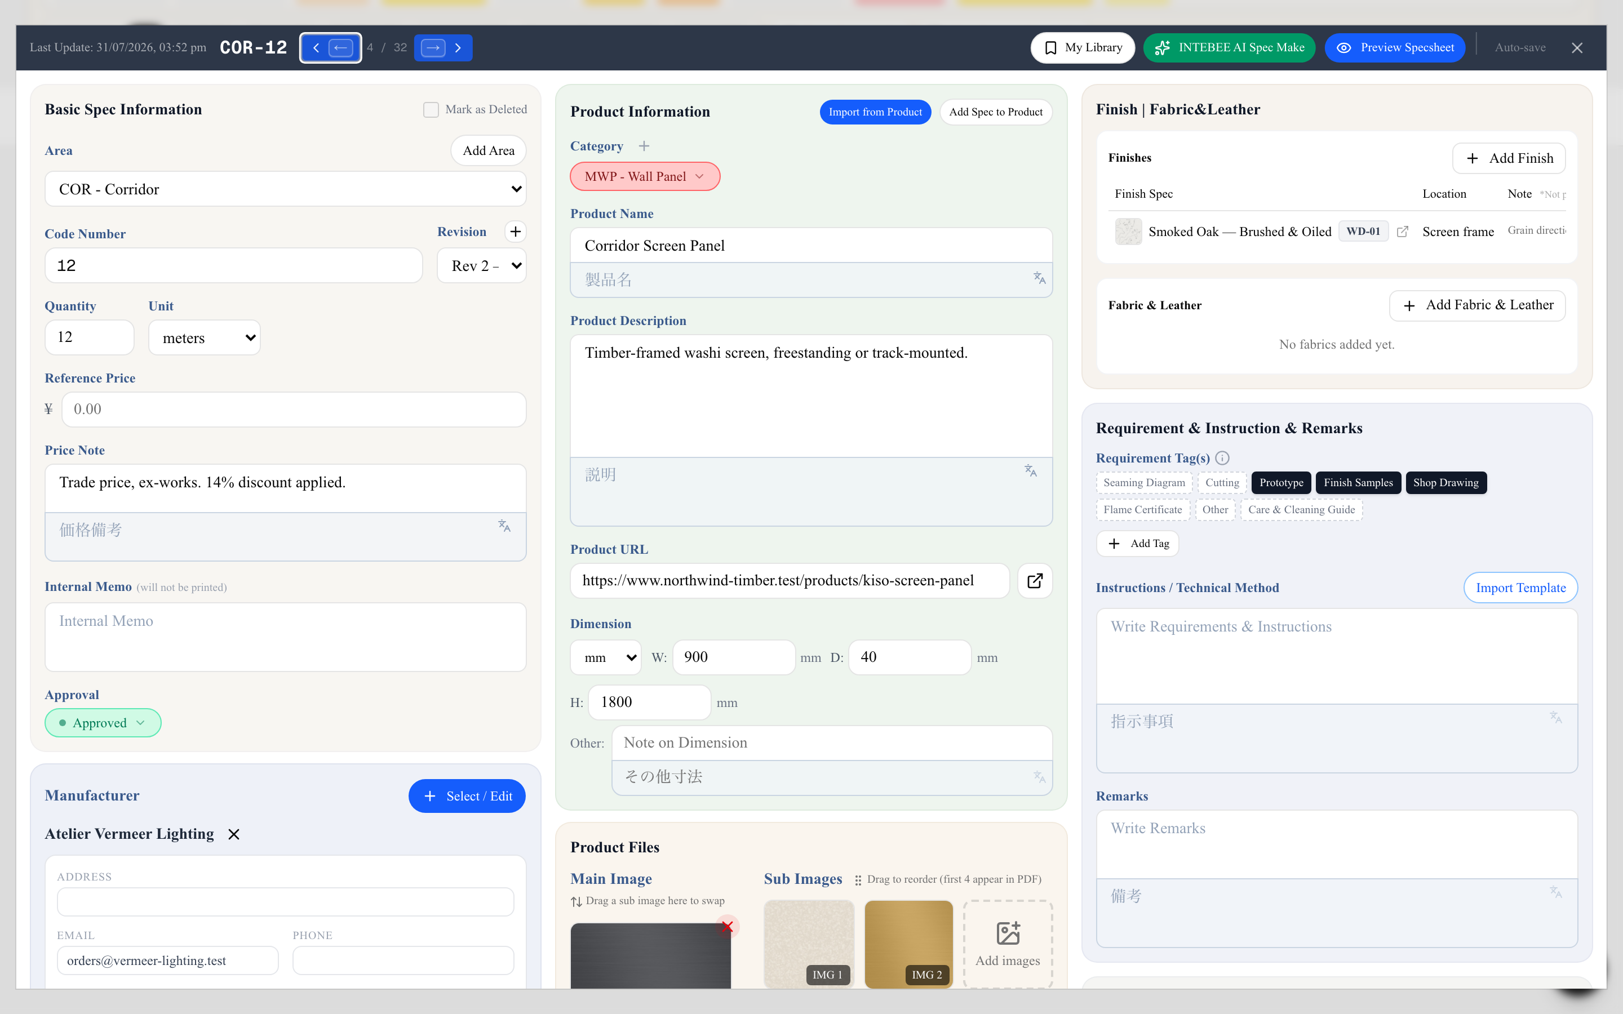The width and height of the screenshot is (1623, 1014).
Task: Add category using plus icon
Action: (x=644, y=146)
